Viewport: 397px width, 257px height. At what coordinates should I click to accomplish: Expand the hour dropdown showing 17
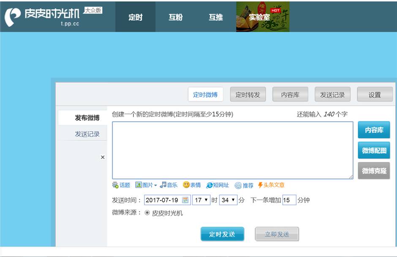201,200
